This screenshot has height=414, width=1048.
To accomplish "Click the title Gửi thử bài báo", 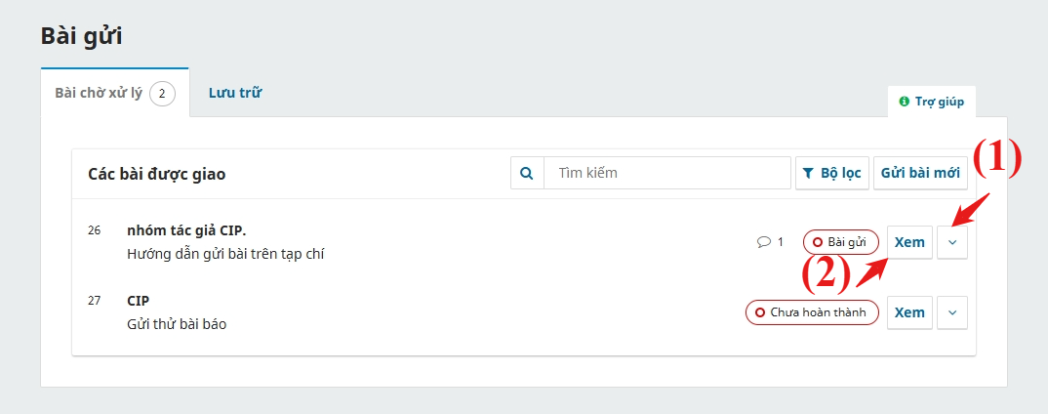I will pyautogui.click(x=177, y=324).
